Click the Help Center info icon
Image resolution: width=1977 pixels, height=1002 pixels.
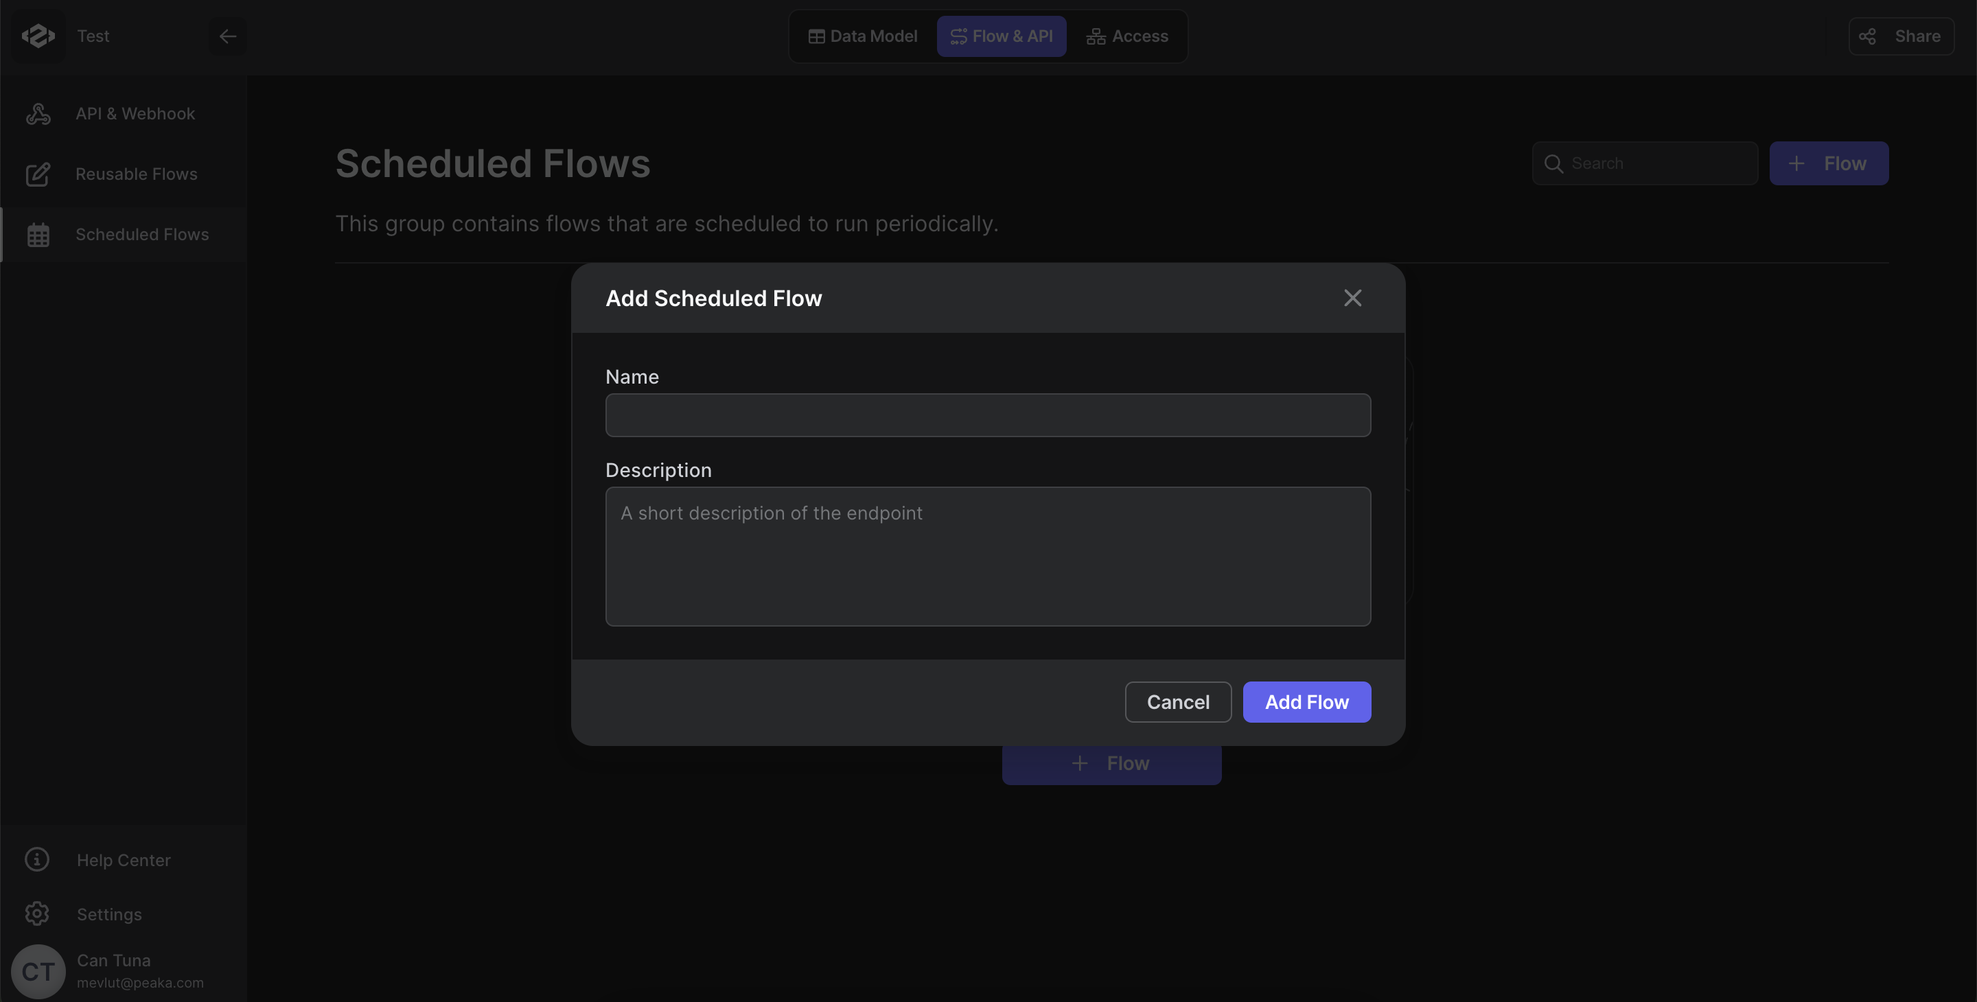coord(37,859)
